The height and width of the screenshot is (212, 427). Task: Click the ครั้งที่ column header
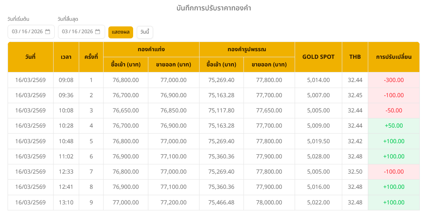(x=91, y=57)
